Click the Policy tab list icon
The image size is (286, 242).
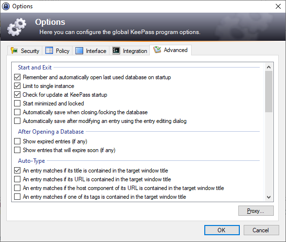click(x=49, y=51)
